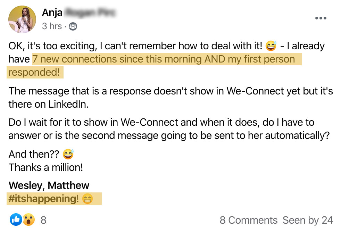Show the "Seen by 24" viewers list
This screenshot has height=232, width=341.
click(308, 220)
